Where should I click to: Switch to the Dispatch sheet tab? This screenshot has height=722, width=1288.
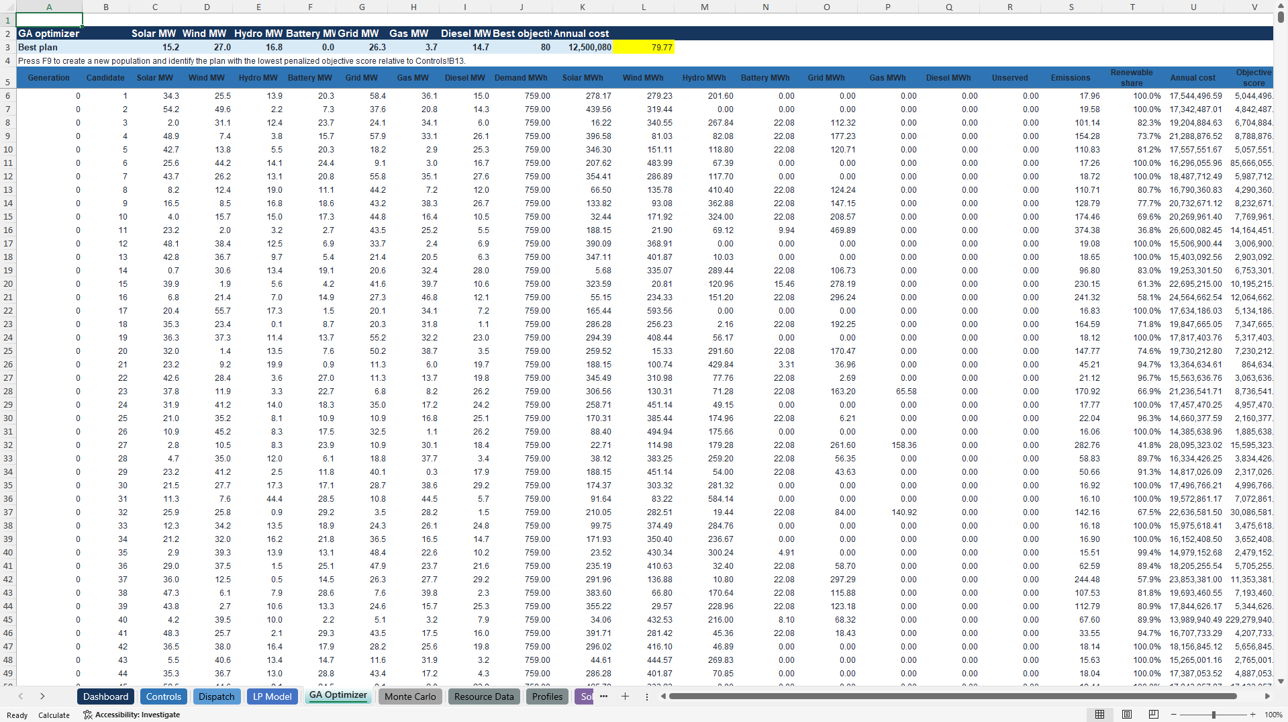[216, 696]
